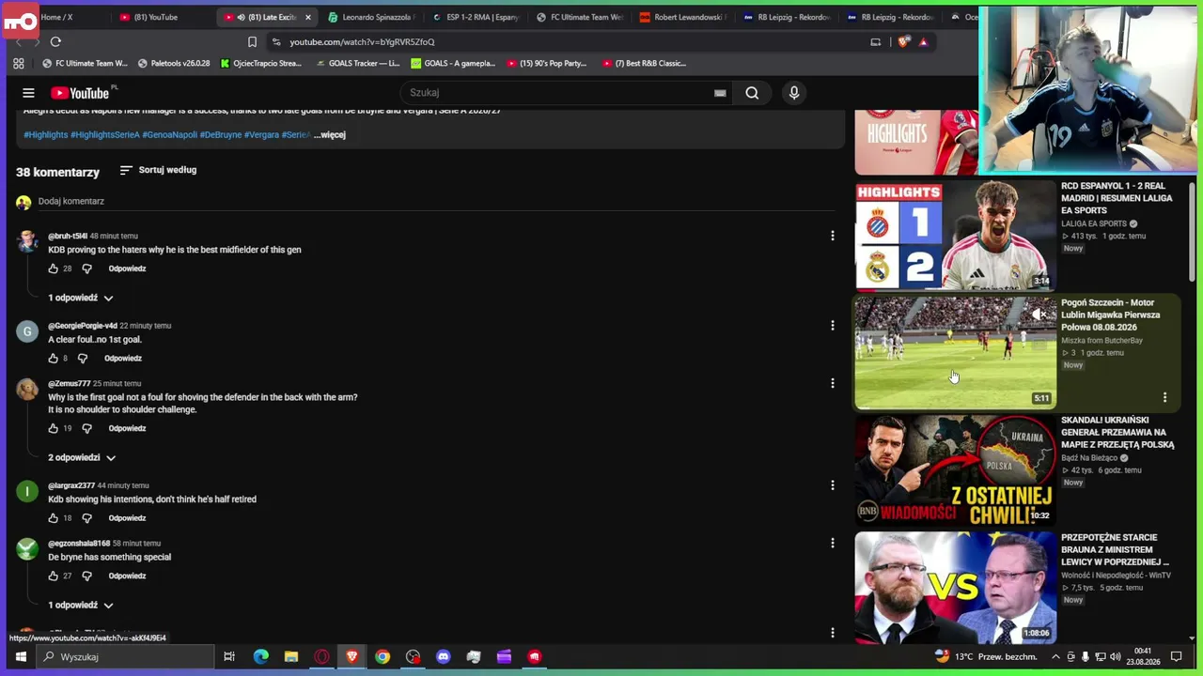
Task: Open options menu for @largrax2377 comment
Action: pyautogui.click(x=832, y=485)
